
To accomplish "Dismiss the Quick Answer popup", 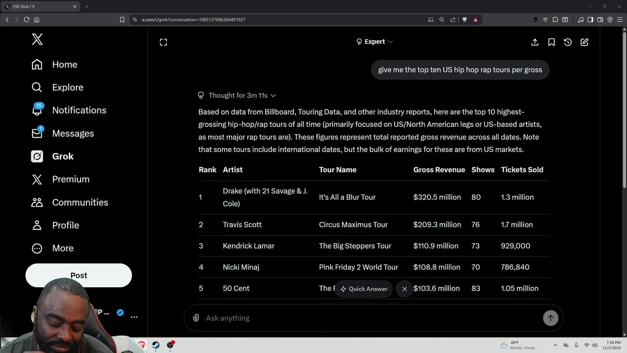I will click(405, 289).
